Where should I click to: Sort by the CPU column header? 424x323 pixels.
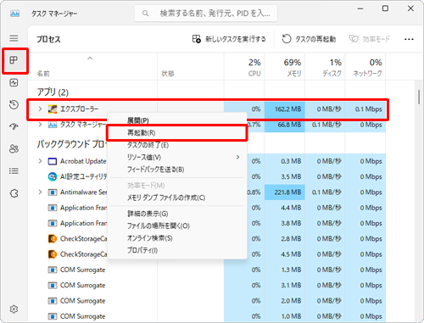pos(244,67)
